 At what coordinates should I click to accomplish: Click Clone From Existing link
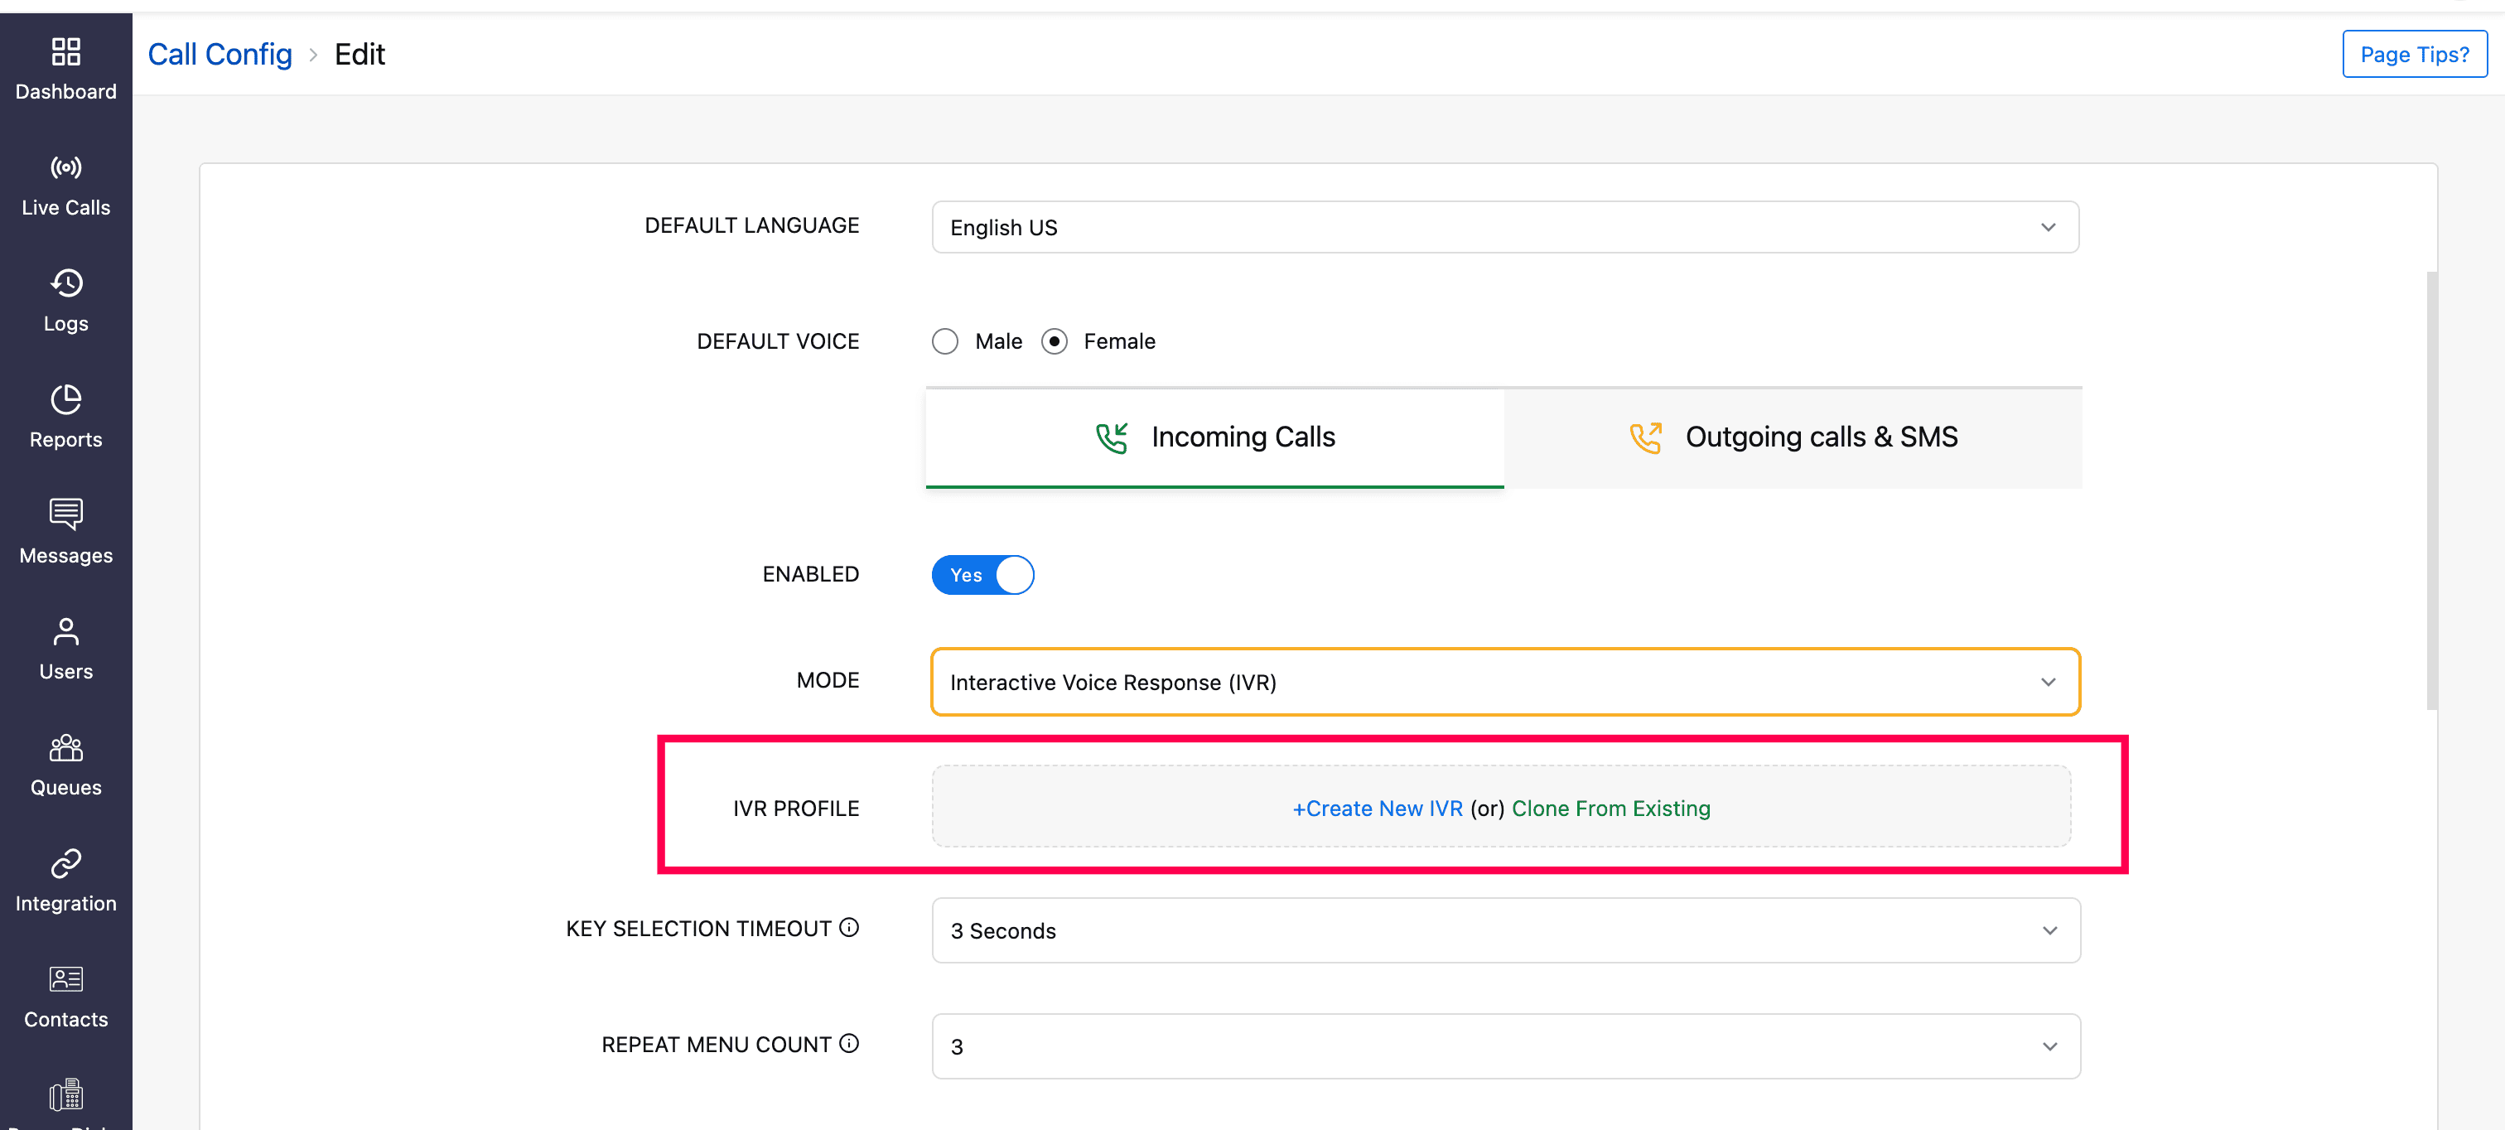(x=1610, y=808)
